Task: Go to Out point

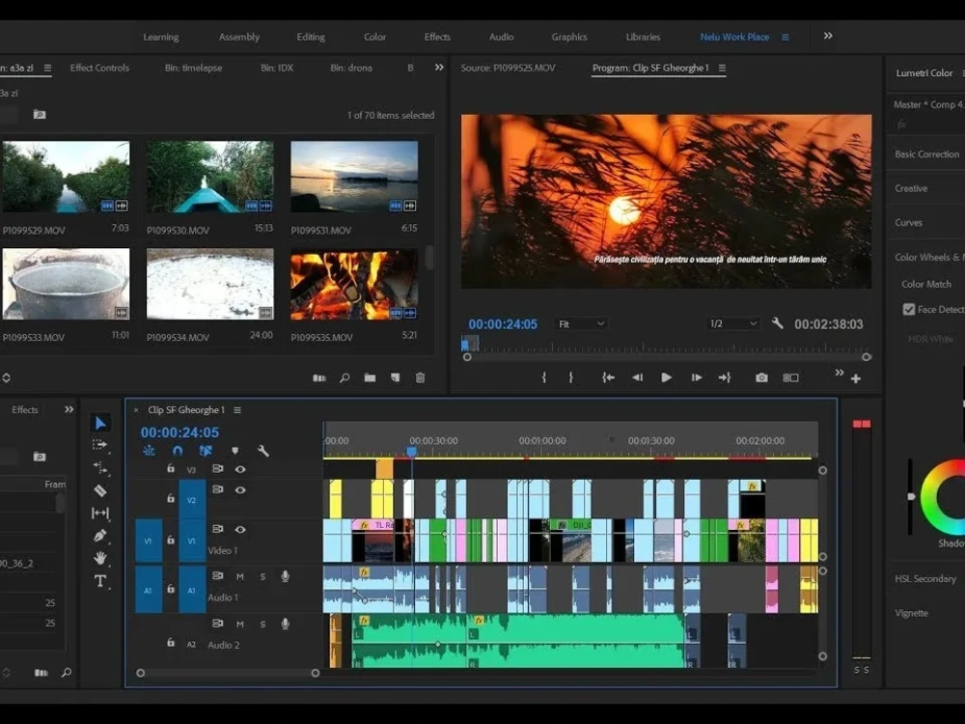Action: [x=725, y=377]
